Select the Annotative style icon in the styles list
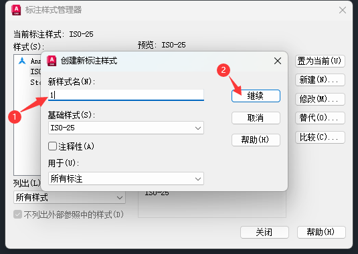358x254 pixels. point(22,61)
